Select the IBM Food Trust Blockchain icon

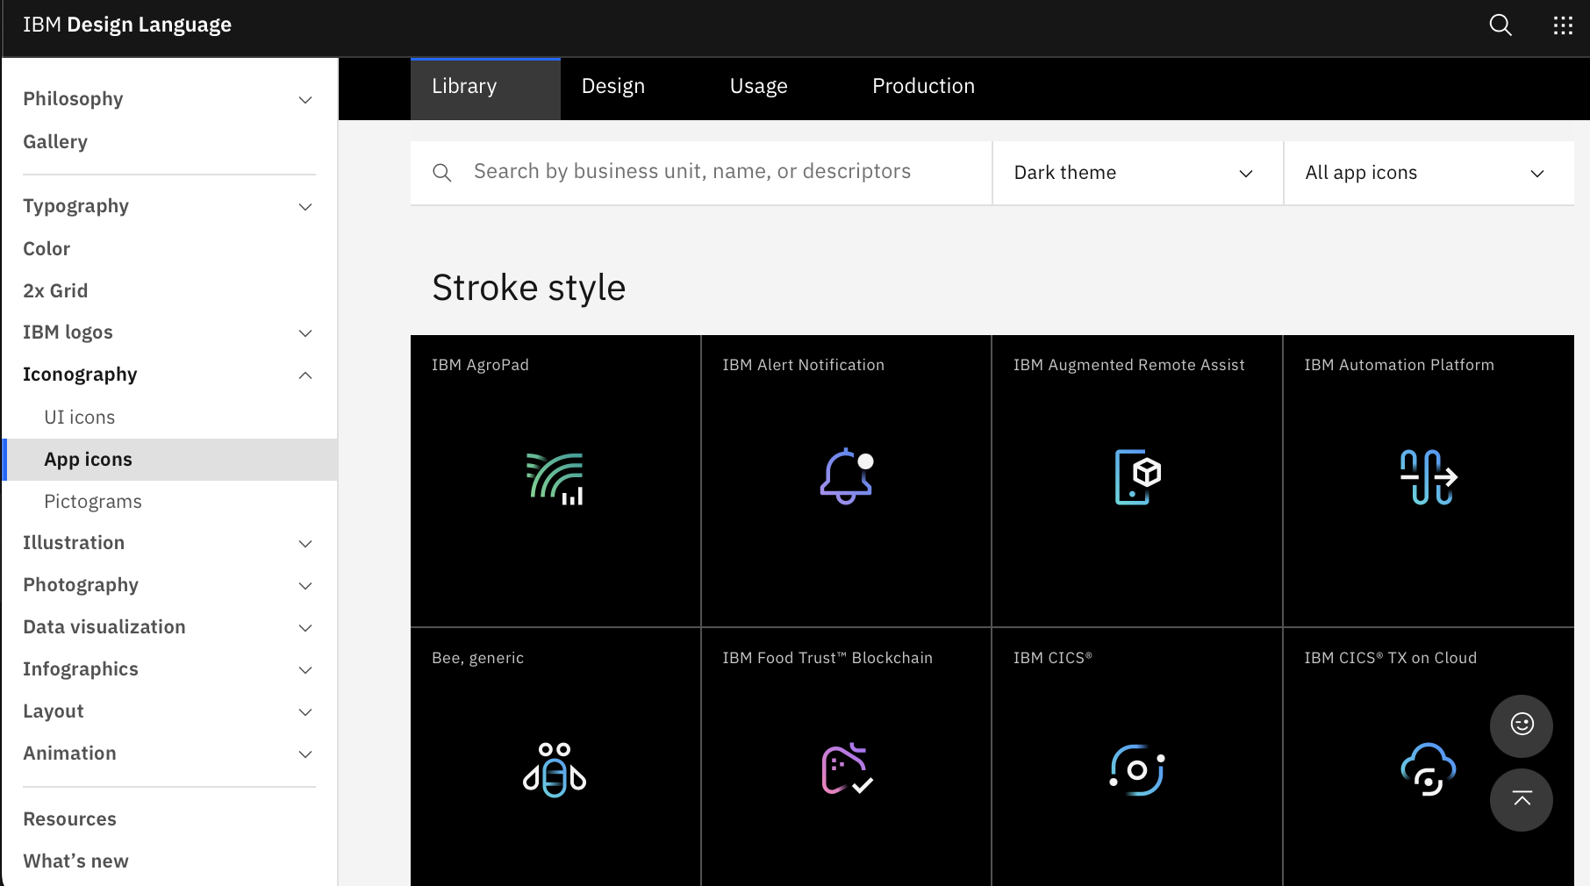click(x=845, y=770)
